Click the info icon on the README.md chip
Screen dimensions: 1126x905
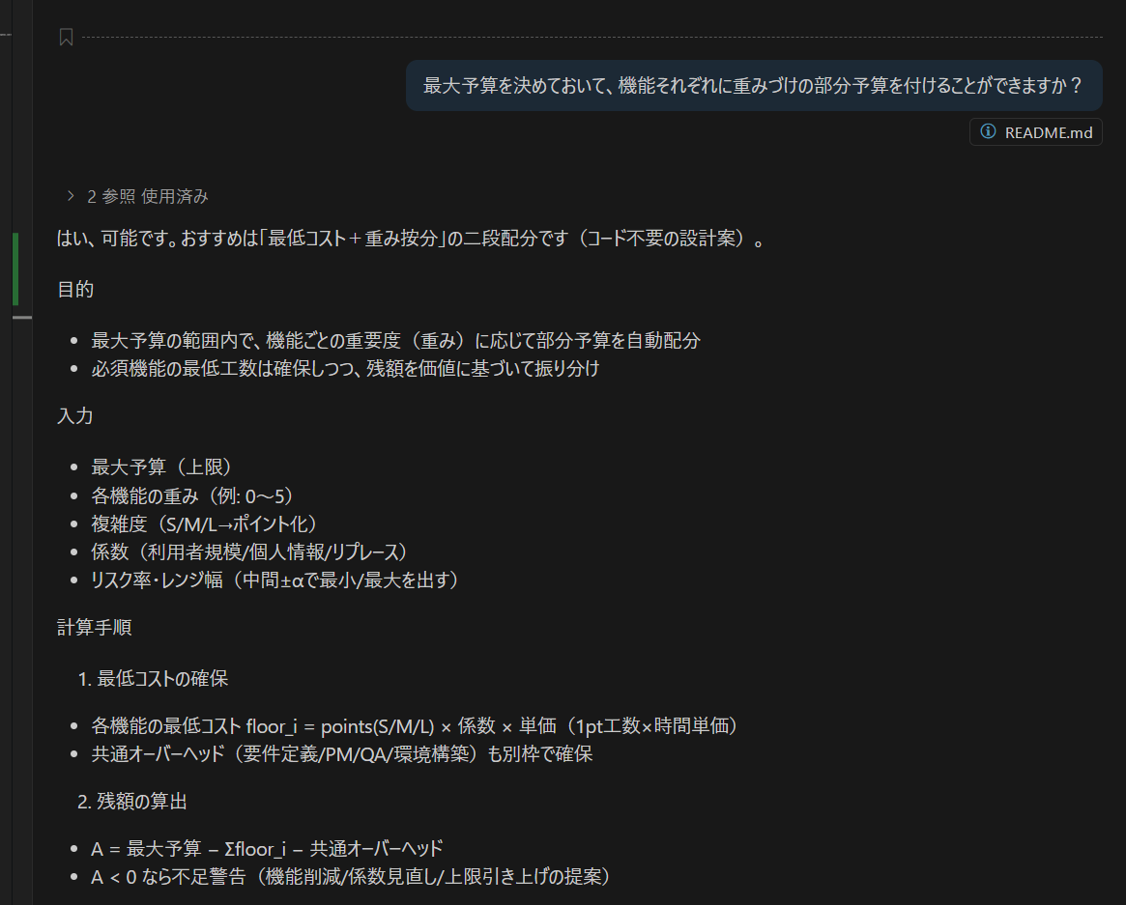click(x=987, y=132)
